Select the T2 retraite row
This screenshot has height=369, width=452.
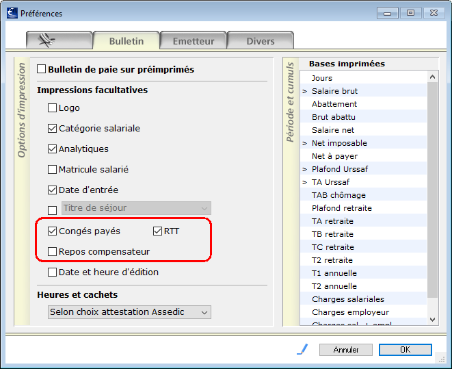pos(364,260)
